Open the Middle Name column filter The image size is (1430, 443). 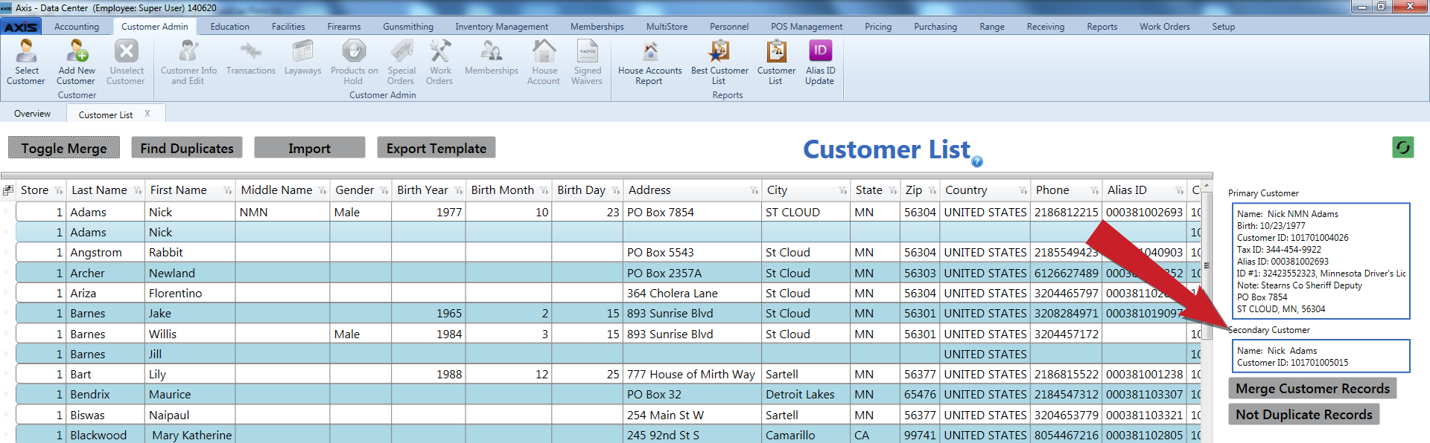coord(322,191)
